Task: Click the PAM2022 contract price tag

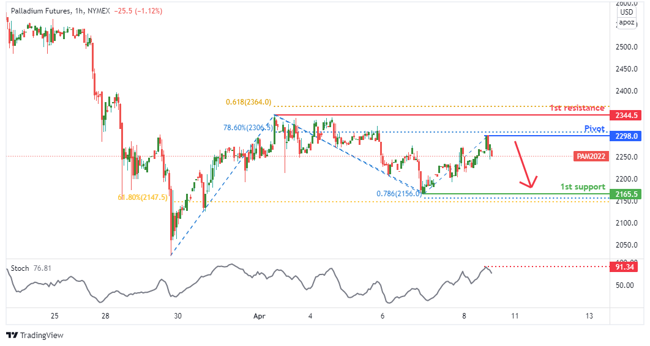Action: coord(591,156)
